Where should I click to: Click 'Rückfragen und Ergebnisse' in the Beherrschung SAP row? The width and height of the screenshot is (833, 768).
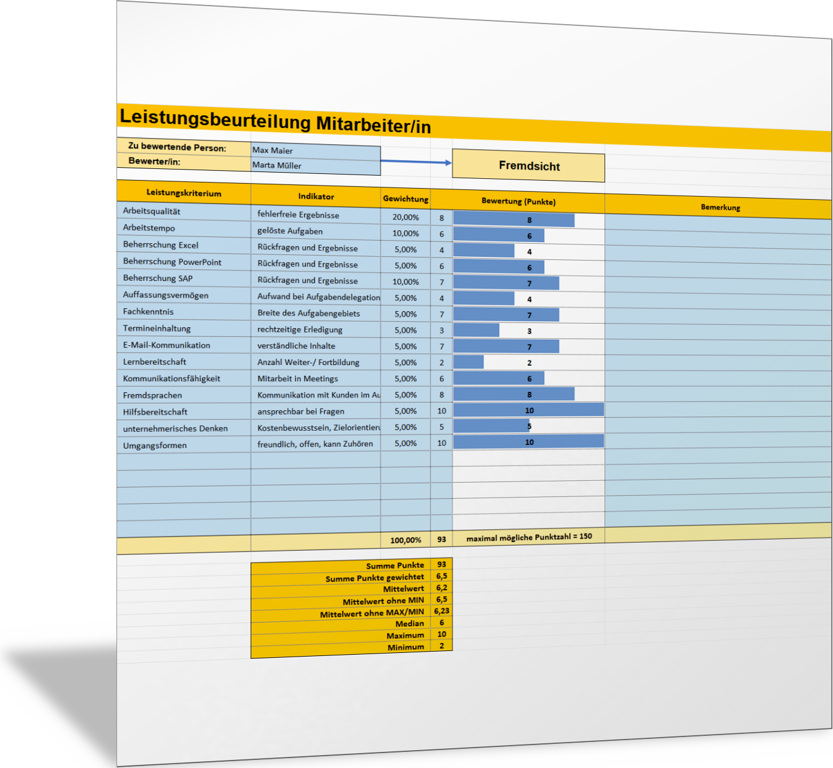tap(316, 281)
